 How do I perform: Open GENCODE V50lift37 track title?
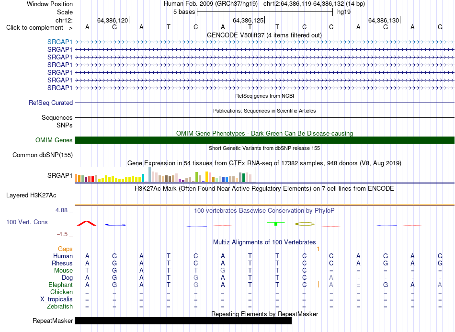pos(264,35)
